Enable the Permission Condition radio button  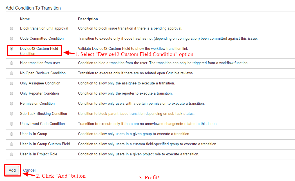(11, 103)
